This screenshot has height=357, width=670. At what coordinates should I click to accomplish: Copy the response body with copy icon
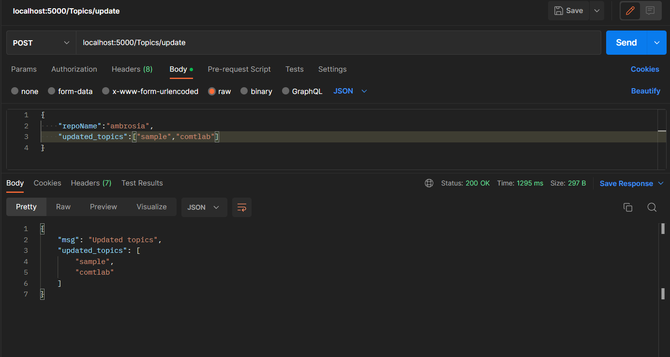pyautogui.click(x=628, y=207)
